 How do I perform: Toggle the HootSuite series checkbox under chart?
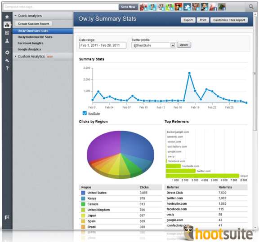pyautogui.click(x=85, y=113)
